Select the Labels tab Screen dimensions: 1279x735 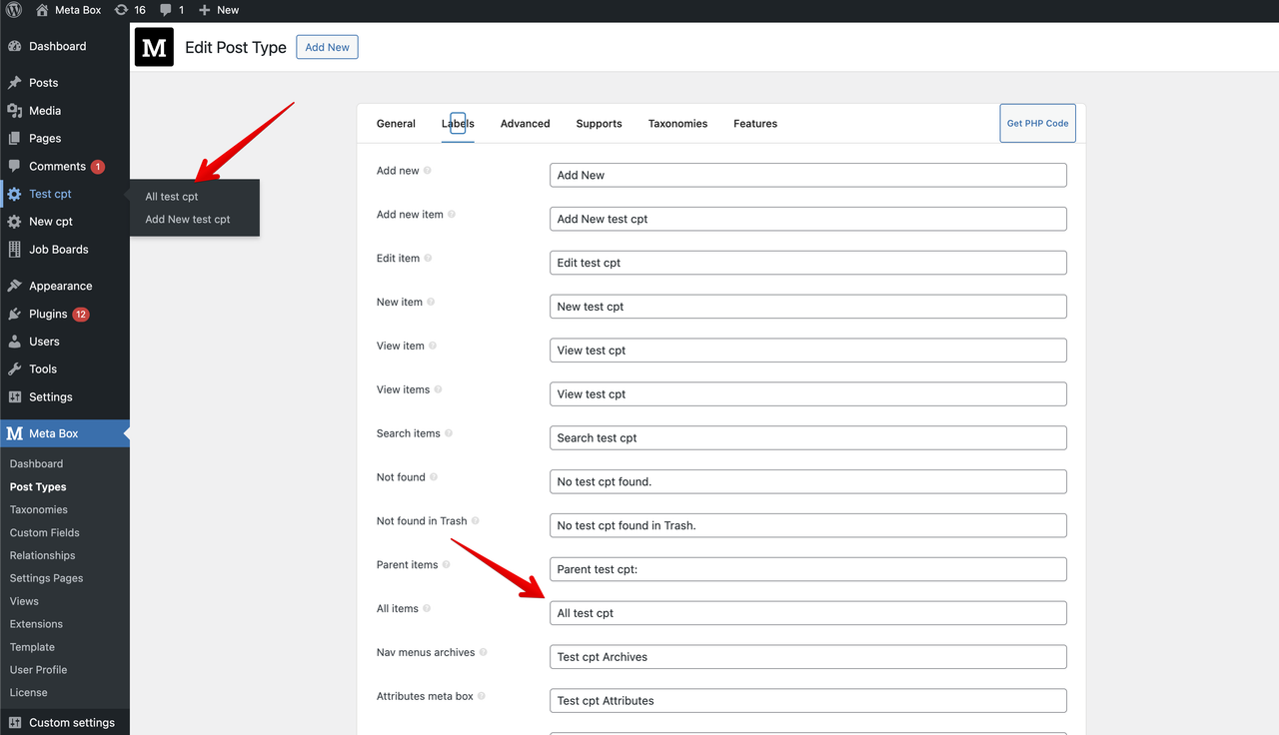[x=458, y=124]
